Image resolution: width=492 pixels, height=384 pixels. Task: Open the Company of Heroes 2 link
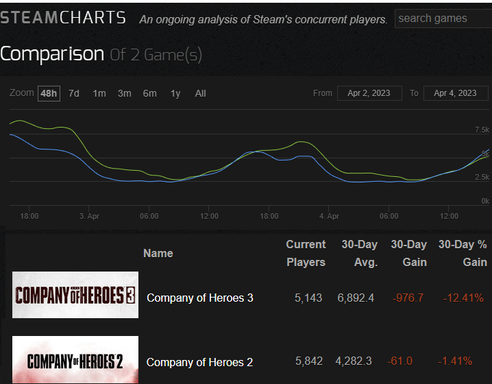point(199,362)
